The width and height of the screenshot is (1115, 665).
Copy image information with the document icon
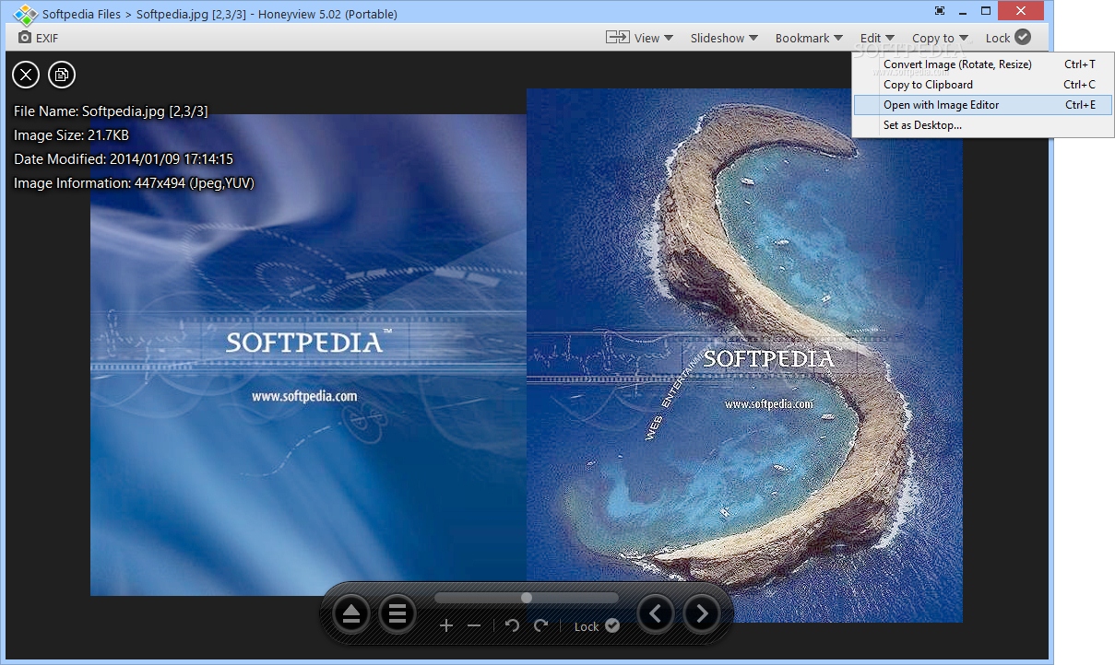[x=62, y=75]
